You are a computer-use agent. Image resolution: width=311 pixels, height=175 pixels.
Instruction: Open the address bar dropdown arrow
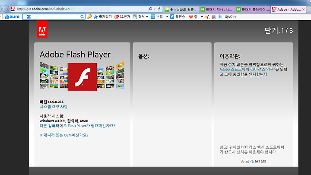click(155, 9)
